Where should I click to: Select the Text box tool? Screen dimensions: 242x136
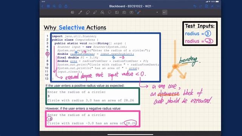[x=131, y=12]
